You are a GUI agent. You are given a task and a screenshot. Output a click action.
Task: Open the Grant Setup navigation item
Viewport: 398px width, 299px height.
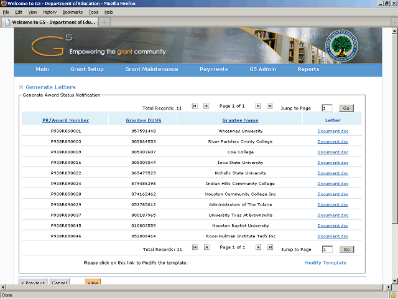(87, 69)
